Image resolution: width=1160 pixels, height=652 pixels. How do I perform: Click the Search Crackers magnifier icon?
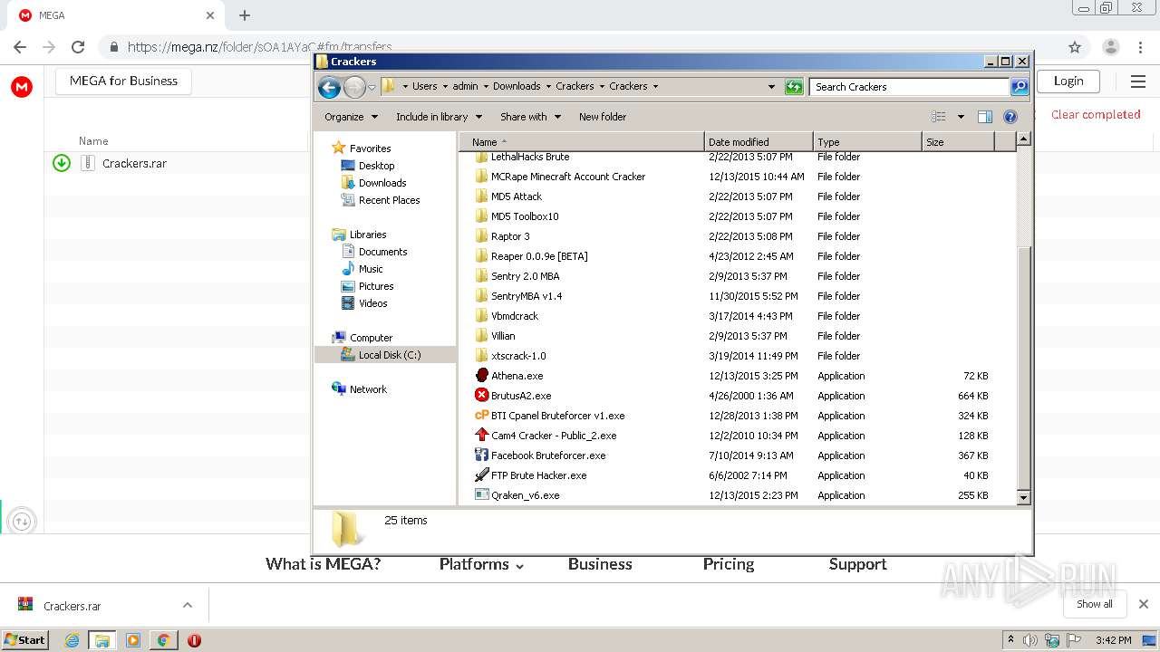(x=1020, y=87)
